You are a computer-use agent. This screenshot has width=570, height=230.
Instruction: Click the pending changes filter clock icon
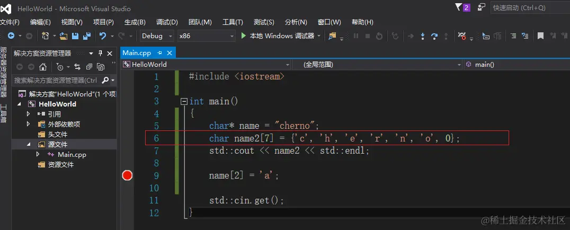(60, 67)
